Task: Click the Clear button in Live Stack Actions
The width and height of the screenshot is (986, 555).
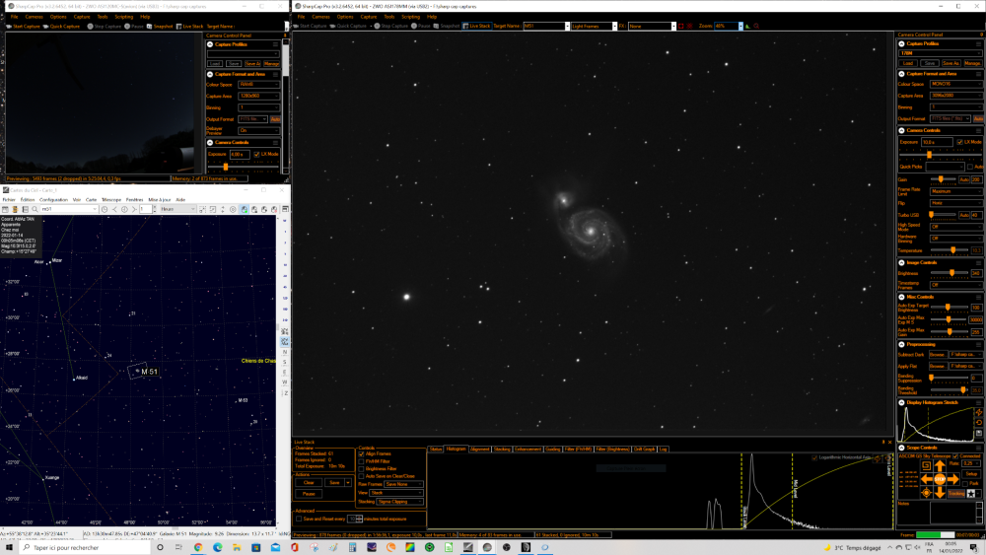Action: (309, 483)
